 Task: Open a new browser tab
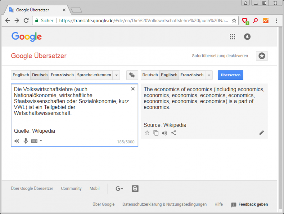pyautogui.click(x=76, y=10)
